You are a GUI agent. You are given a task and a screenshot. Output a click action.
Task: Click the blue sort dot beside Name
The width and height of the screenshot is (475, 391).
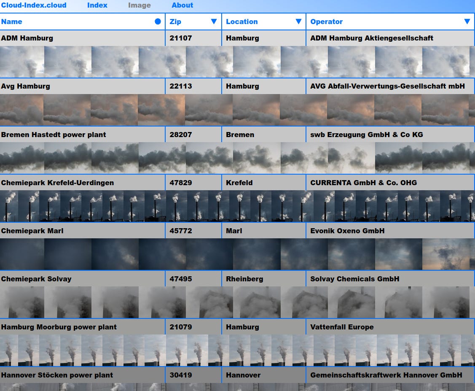point(158,22)
